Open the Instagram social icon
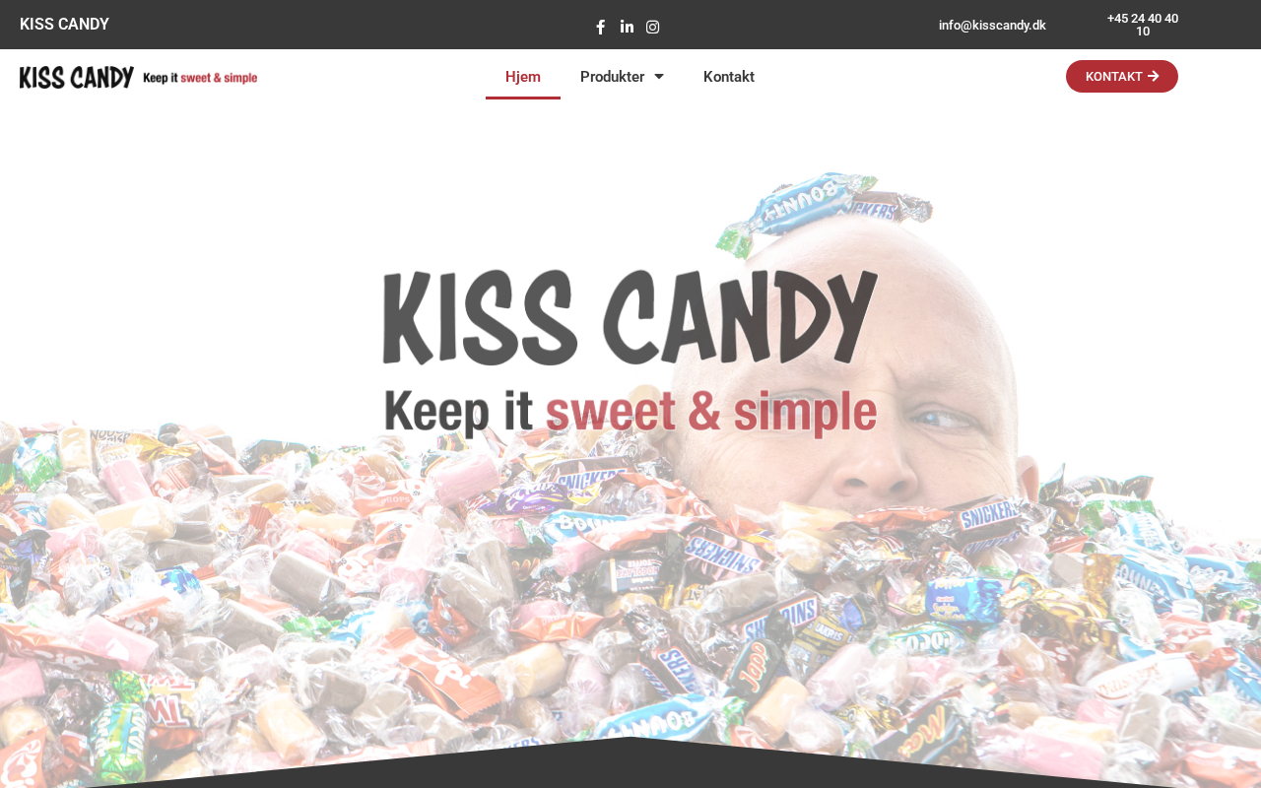 tap(652, 27)
